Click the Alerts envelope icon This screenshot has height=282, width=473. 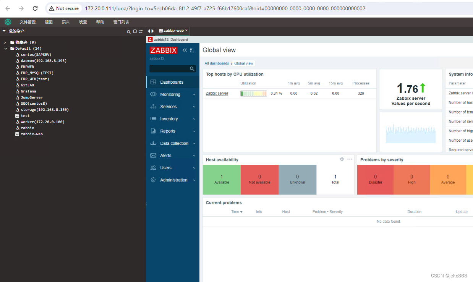153,156
